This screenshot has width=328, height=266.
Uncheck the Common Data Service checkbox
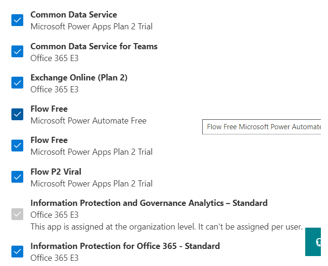click(18, 20)
